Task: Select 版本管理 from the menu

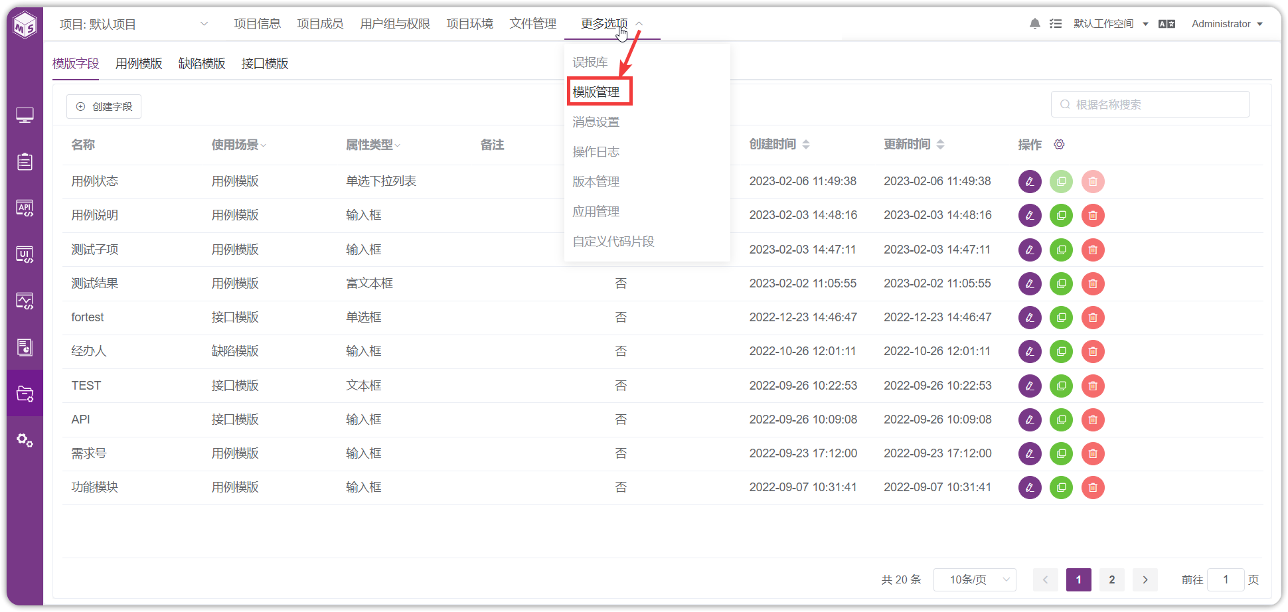Action: 596,182
